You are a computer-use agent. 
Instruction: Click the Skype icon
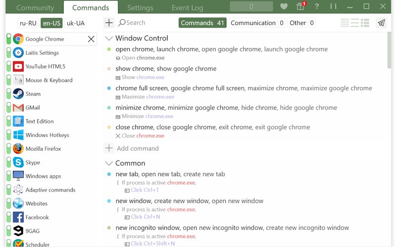(x=18, y=163)
